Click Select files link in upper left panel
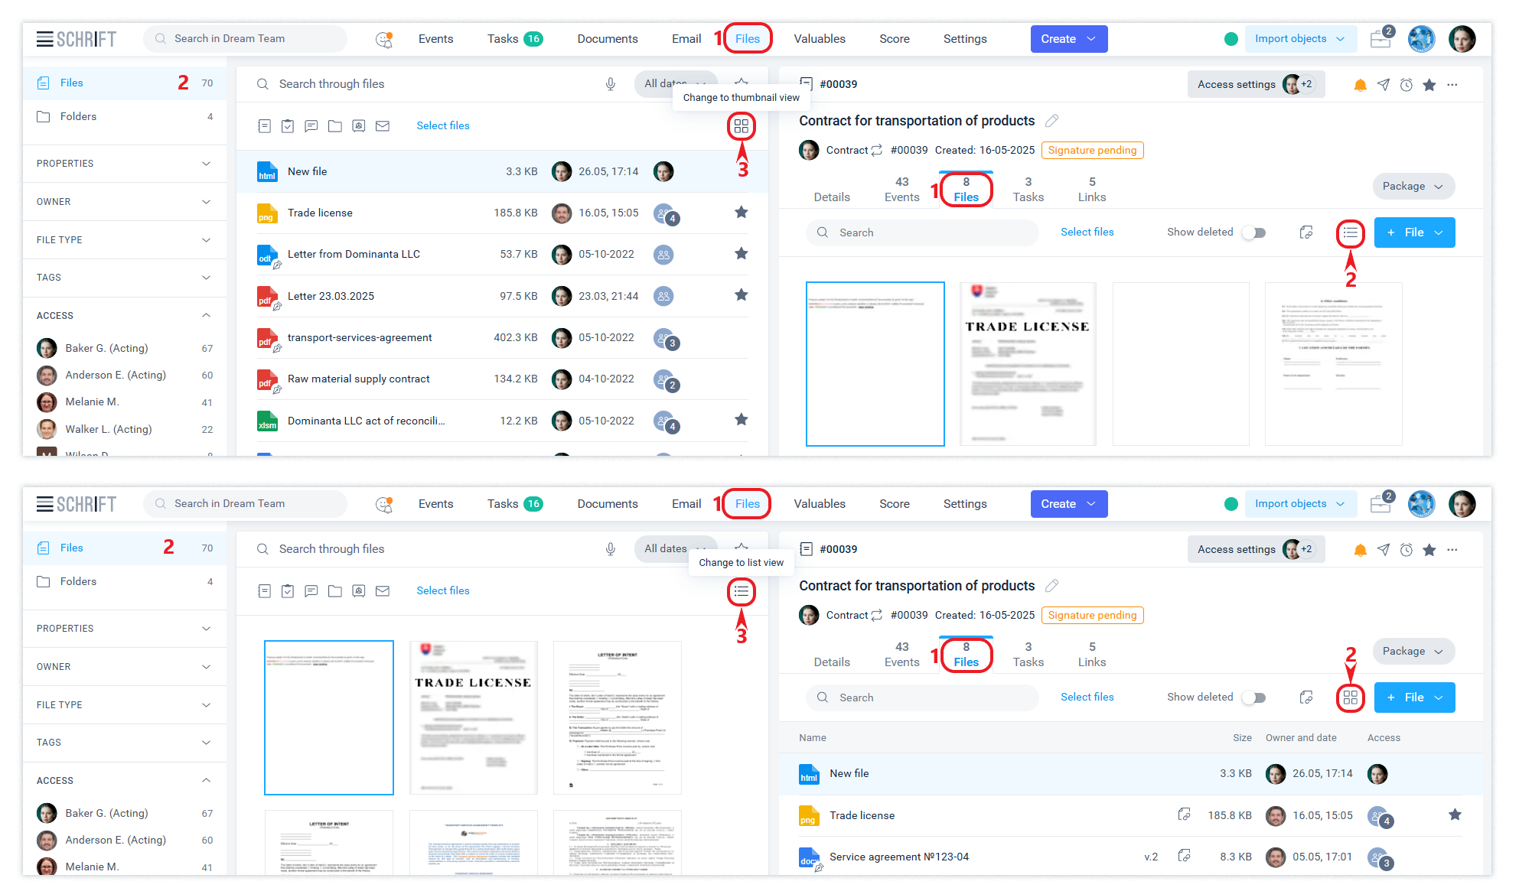The height and width of the screenshot is (891, 1519). click(442, 126)
